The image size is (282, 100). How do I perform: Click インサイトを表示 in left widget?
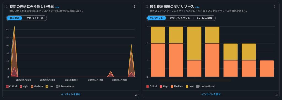coord(71,94)
